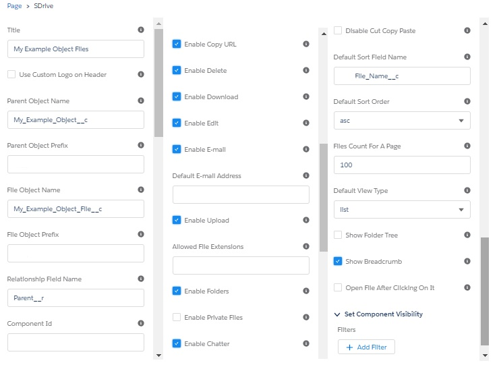Click down arrow of left panel scrollbar
Image resolution: width=499 pixels, height=367 pixels.
click(x=158, y=356)
